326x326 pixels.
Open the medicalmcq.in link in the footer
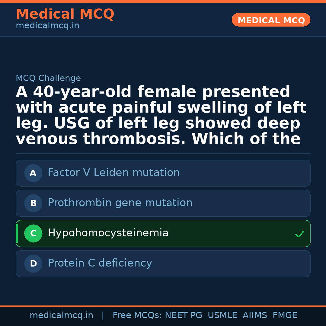pyautogui.click(x=61, y=315)
